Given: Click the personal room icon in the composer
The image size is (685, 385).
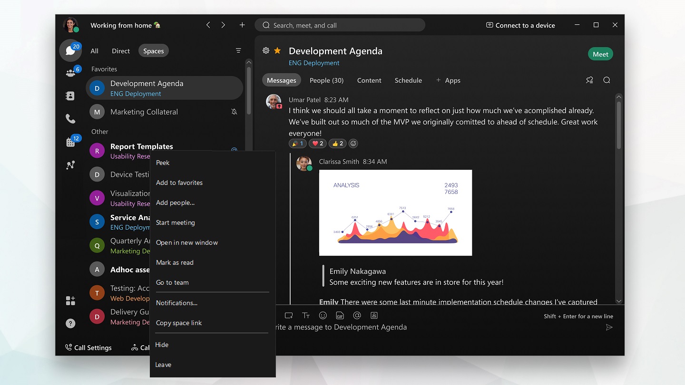Looking at the screenshot, I should (374, 316).
